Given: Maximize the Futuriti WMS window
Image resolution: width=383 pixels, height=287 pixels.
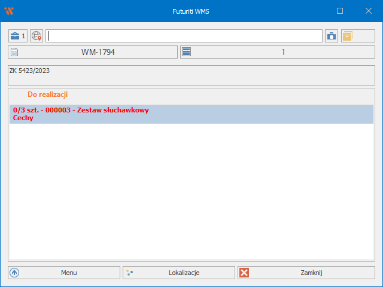Looking at the screenshot, I should click(340, 11).
